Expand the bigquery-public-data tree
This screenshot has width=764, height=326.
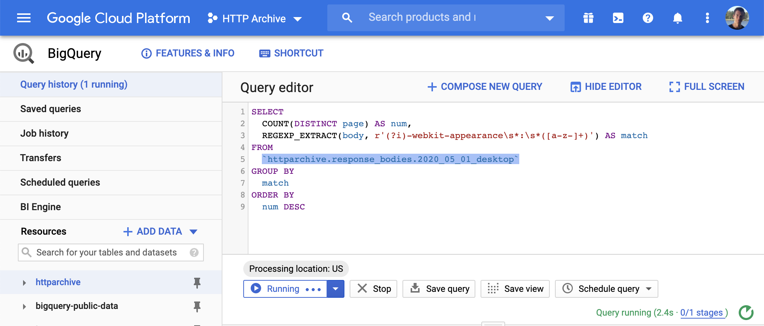(x=24, y=306)
